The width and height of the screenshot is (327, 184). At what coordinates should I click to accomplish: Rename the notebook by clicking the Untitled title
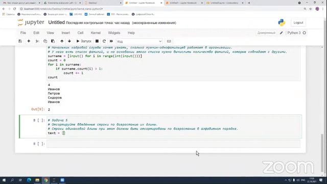coord(56,22)
